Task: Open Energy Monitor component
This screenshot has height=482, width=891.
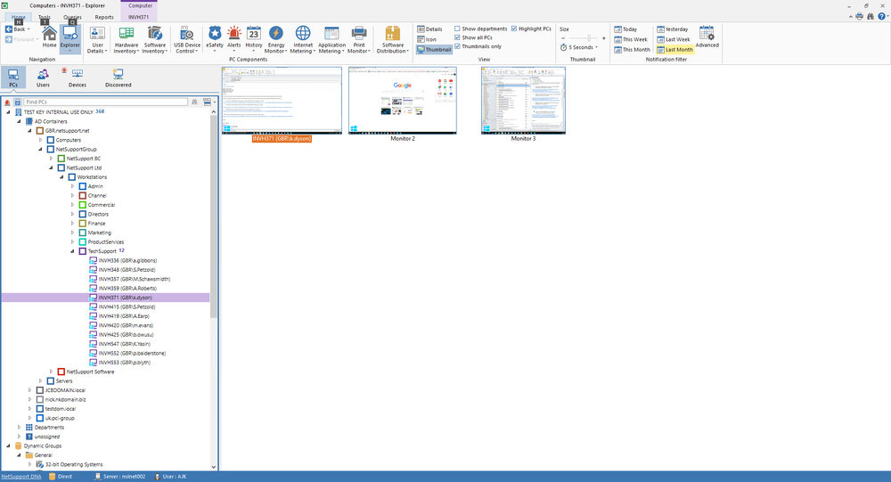Action: [x=276, y=39]
